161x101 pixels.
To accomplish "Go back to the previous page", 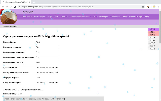I will [x=3, y=7].
